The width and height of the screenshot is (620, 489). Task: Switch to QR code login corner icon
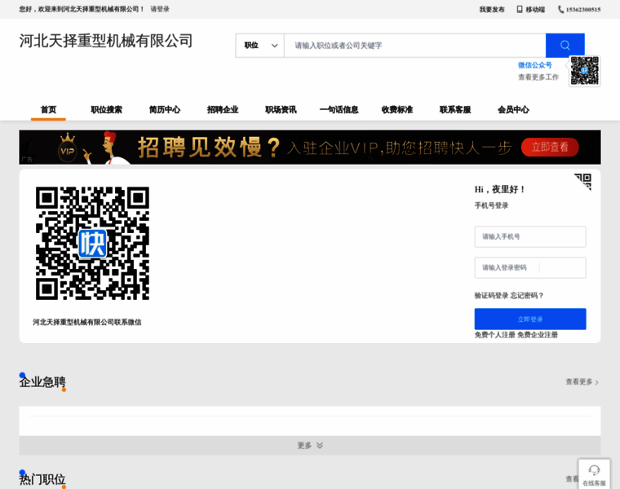pos(582,181)
